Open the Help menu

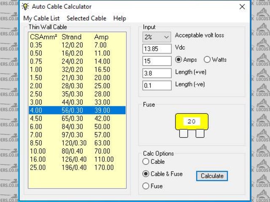[120, 18]
